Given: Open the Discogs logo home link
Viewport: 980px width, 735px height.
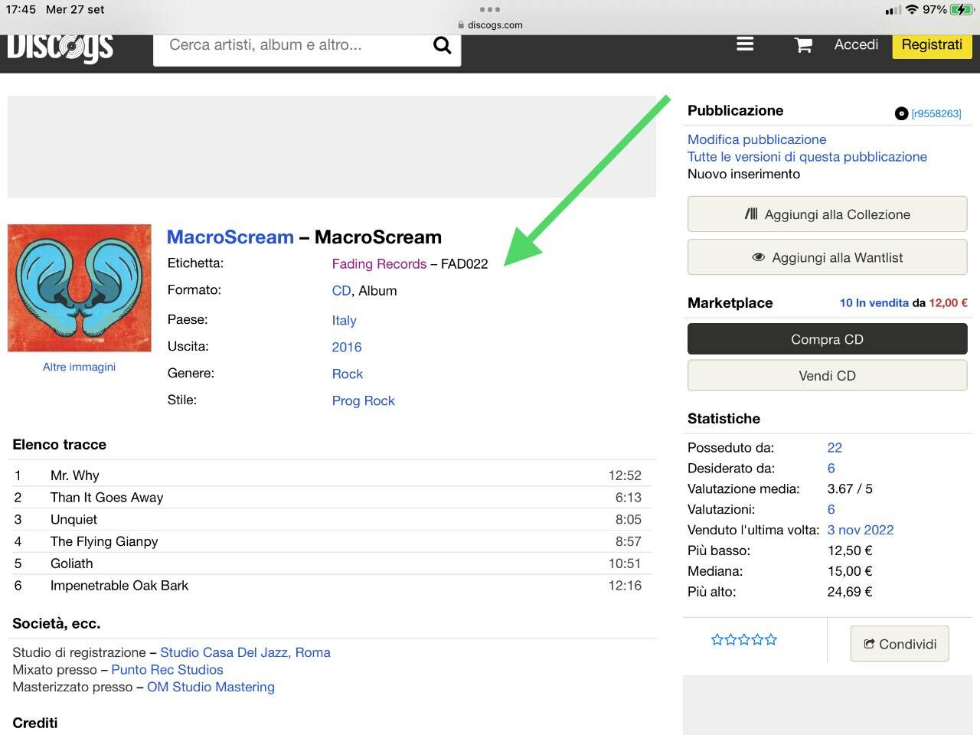Looking at the screenshot, I should [x=60, y=49].
